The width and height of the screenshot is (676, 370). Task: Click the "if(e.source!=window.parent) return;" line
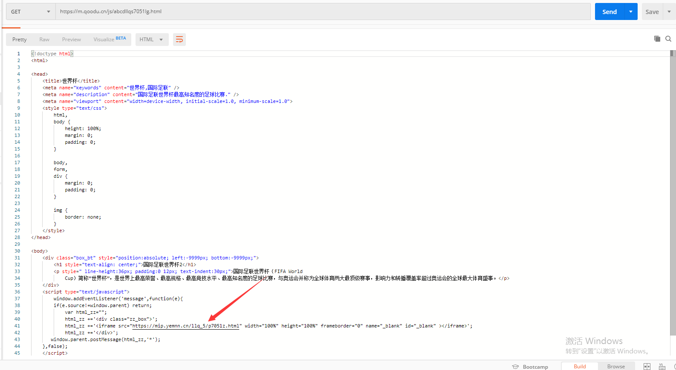[103, 305]
